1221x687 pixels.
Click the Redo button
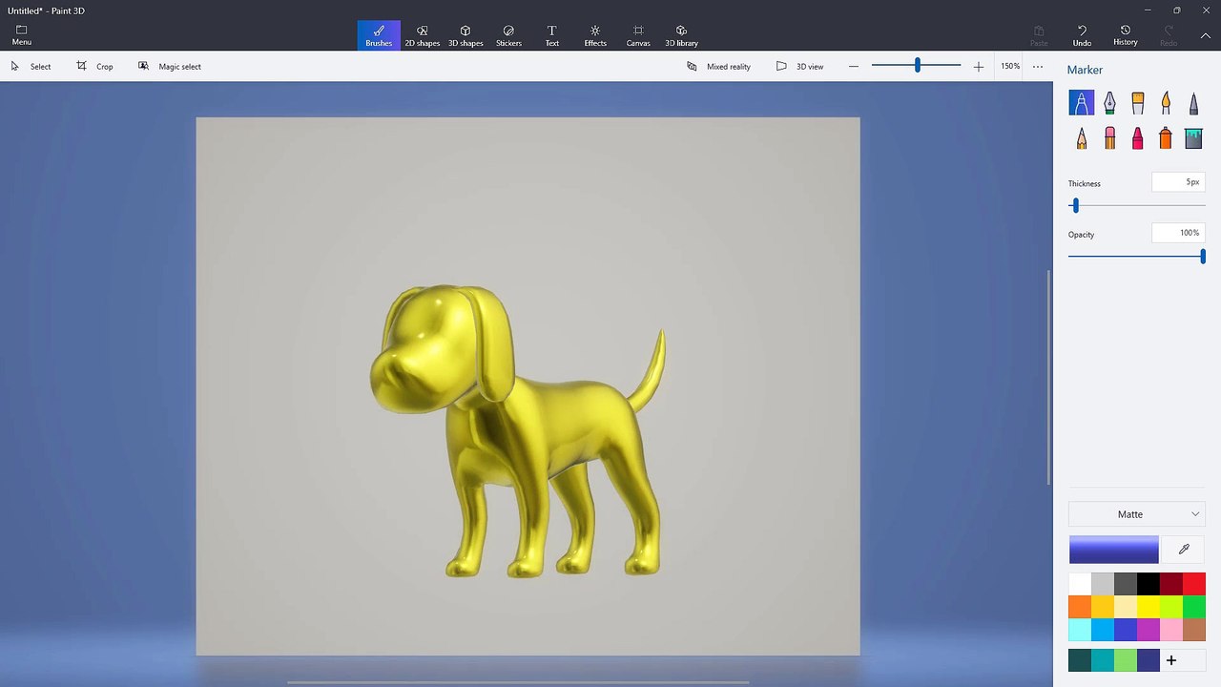[1168, 35]
